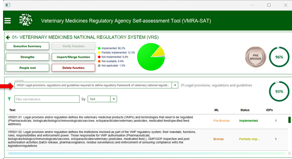Viewport: 292px width, 159px height.
Task: Go back using the green arrow
Action: point(8,37)
